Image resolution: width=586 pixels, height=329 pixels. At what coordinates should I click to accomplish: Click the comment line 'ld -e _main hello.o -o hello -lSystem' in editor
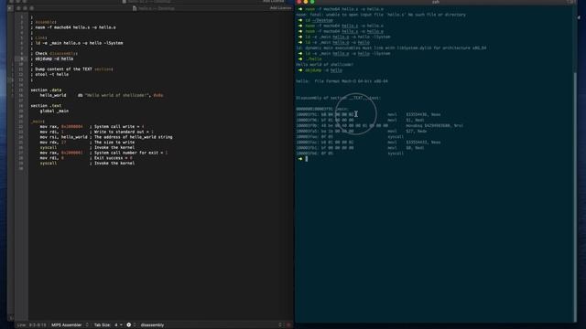(77, 43)
